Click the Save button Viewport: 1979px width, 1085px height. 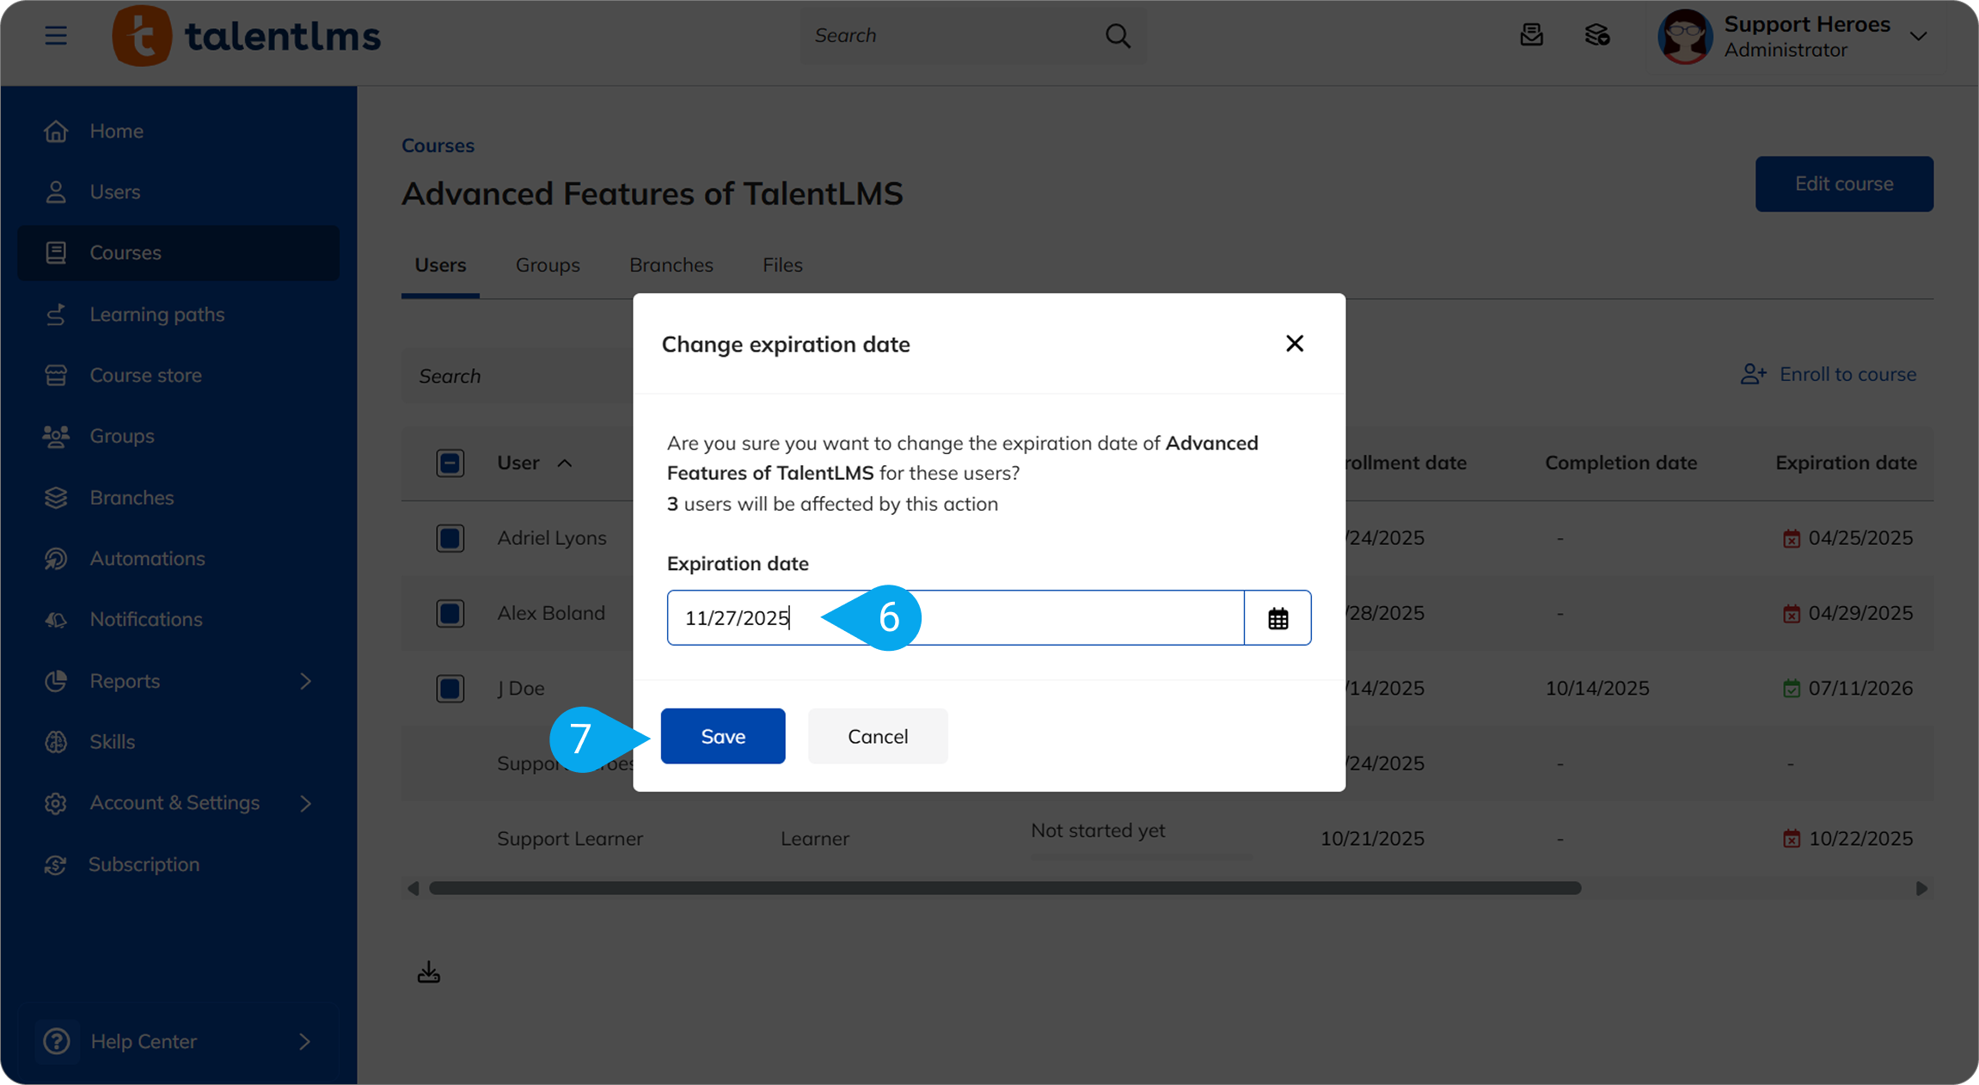coord(722,736)
